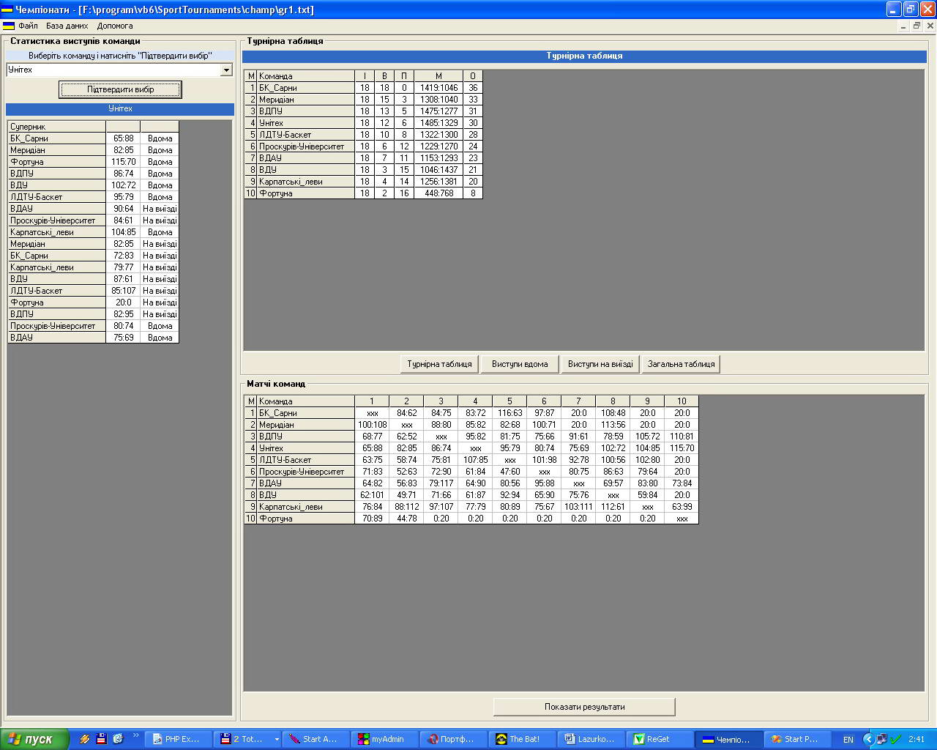The height and width of the screenshot is (750, 937).
Task: Select the 1308:1040 cell in tournament table
Action: pyautogui.click(x=438, y=100)
